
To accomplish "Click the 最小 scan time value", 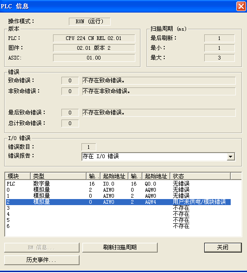I will pyautogui.click(x=219, y=48).
